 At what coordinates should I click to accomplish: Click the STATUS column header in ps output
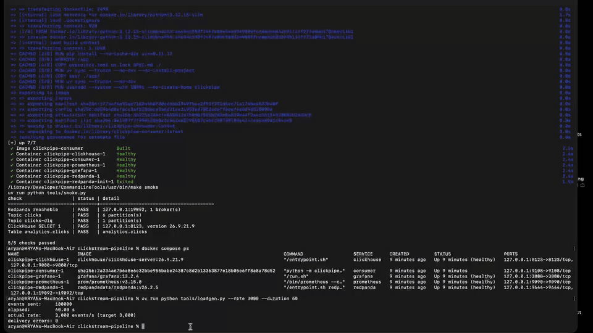click(442, 254)
